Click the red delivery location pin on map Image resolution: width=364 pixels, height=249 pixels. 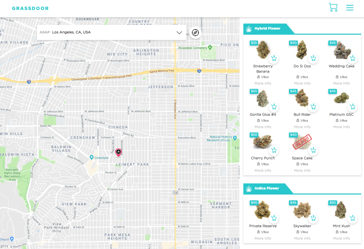[118, 152]
